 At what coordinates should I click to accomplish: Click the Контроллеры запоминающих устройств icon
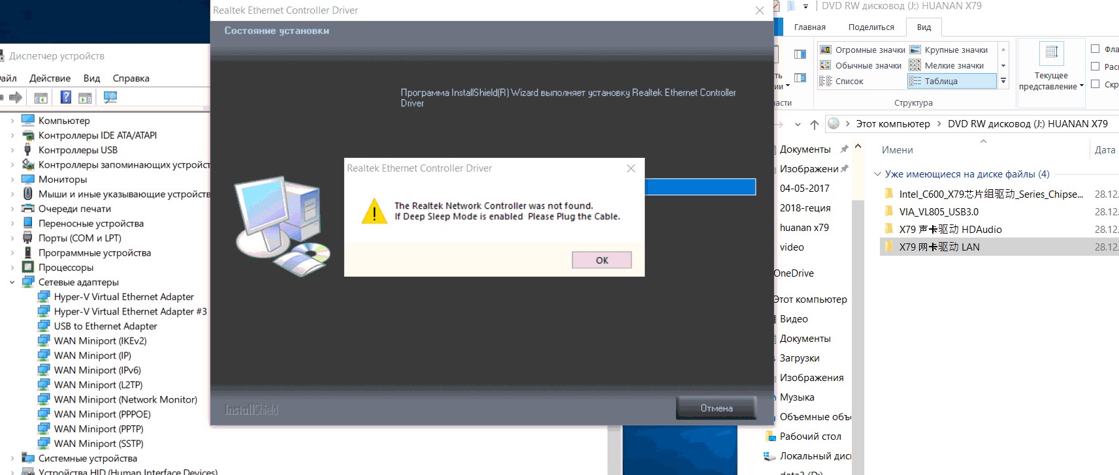(28, 164)
